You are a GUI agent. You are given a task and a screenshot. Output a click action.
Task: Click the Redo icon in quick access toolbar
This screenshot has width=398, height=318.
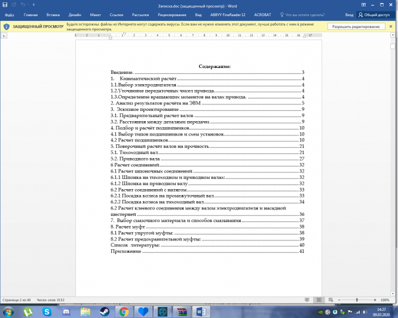click(x=14, y=5)
